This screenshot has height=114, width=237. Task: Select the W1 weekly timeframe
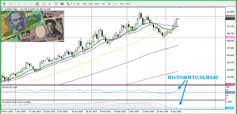pos(122,4)
